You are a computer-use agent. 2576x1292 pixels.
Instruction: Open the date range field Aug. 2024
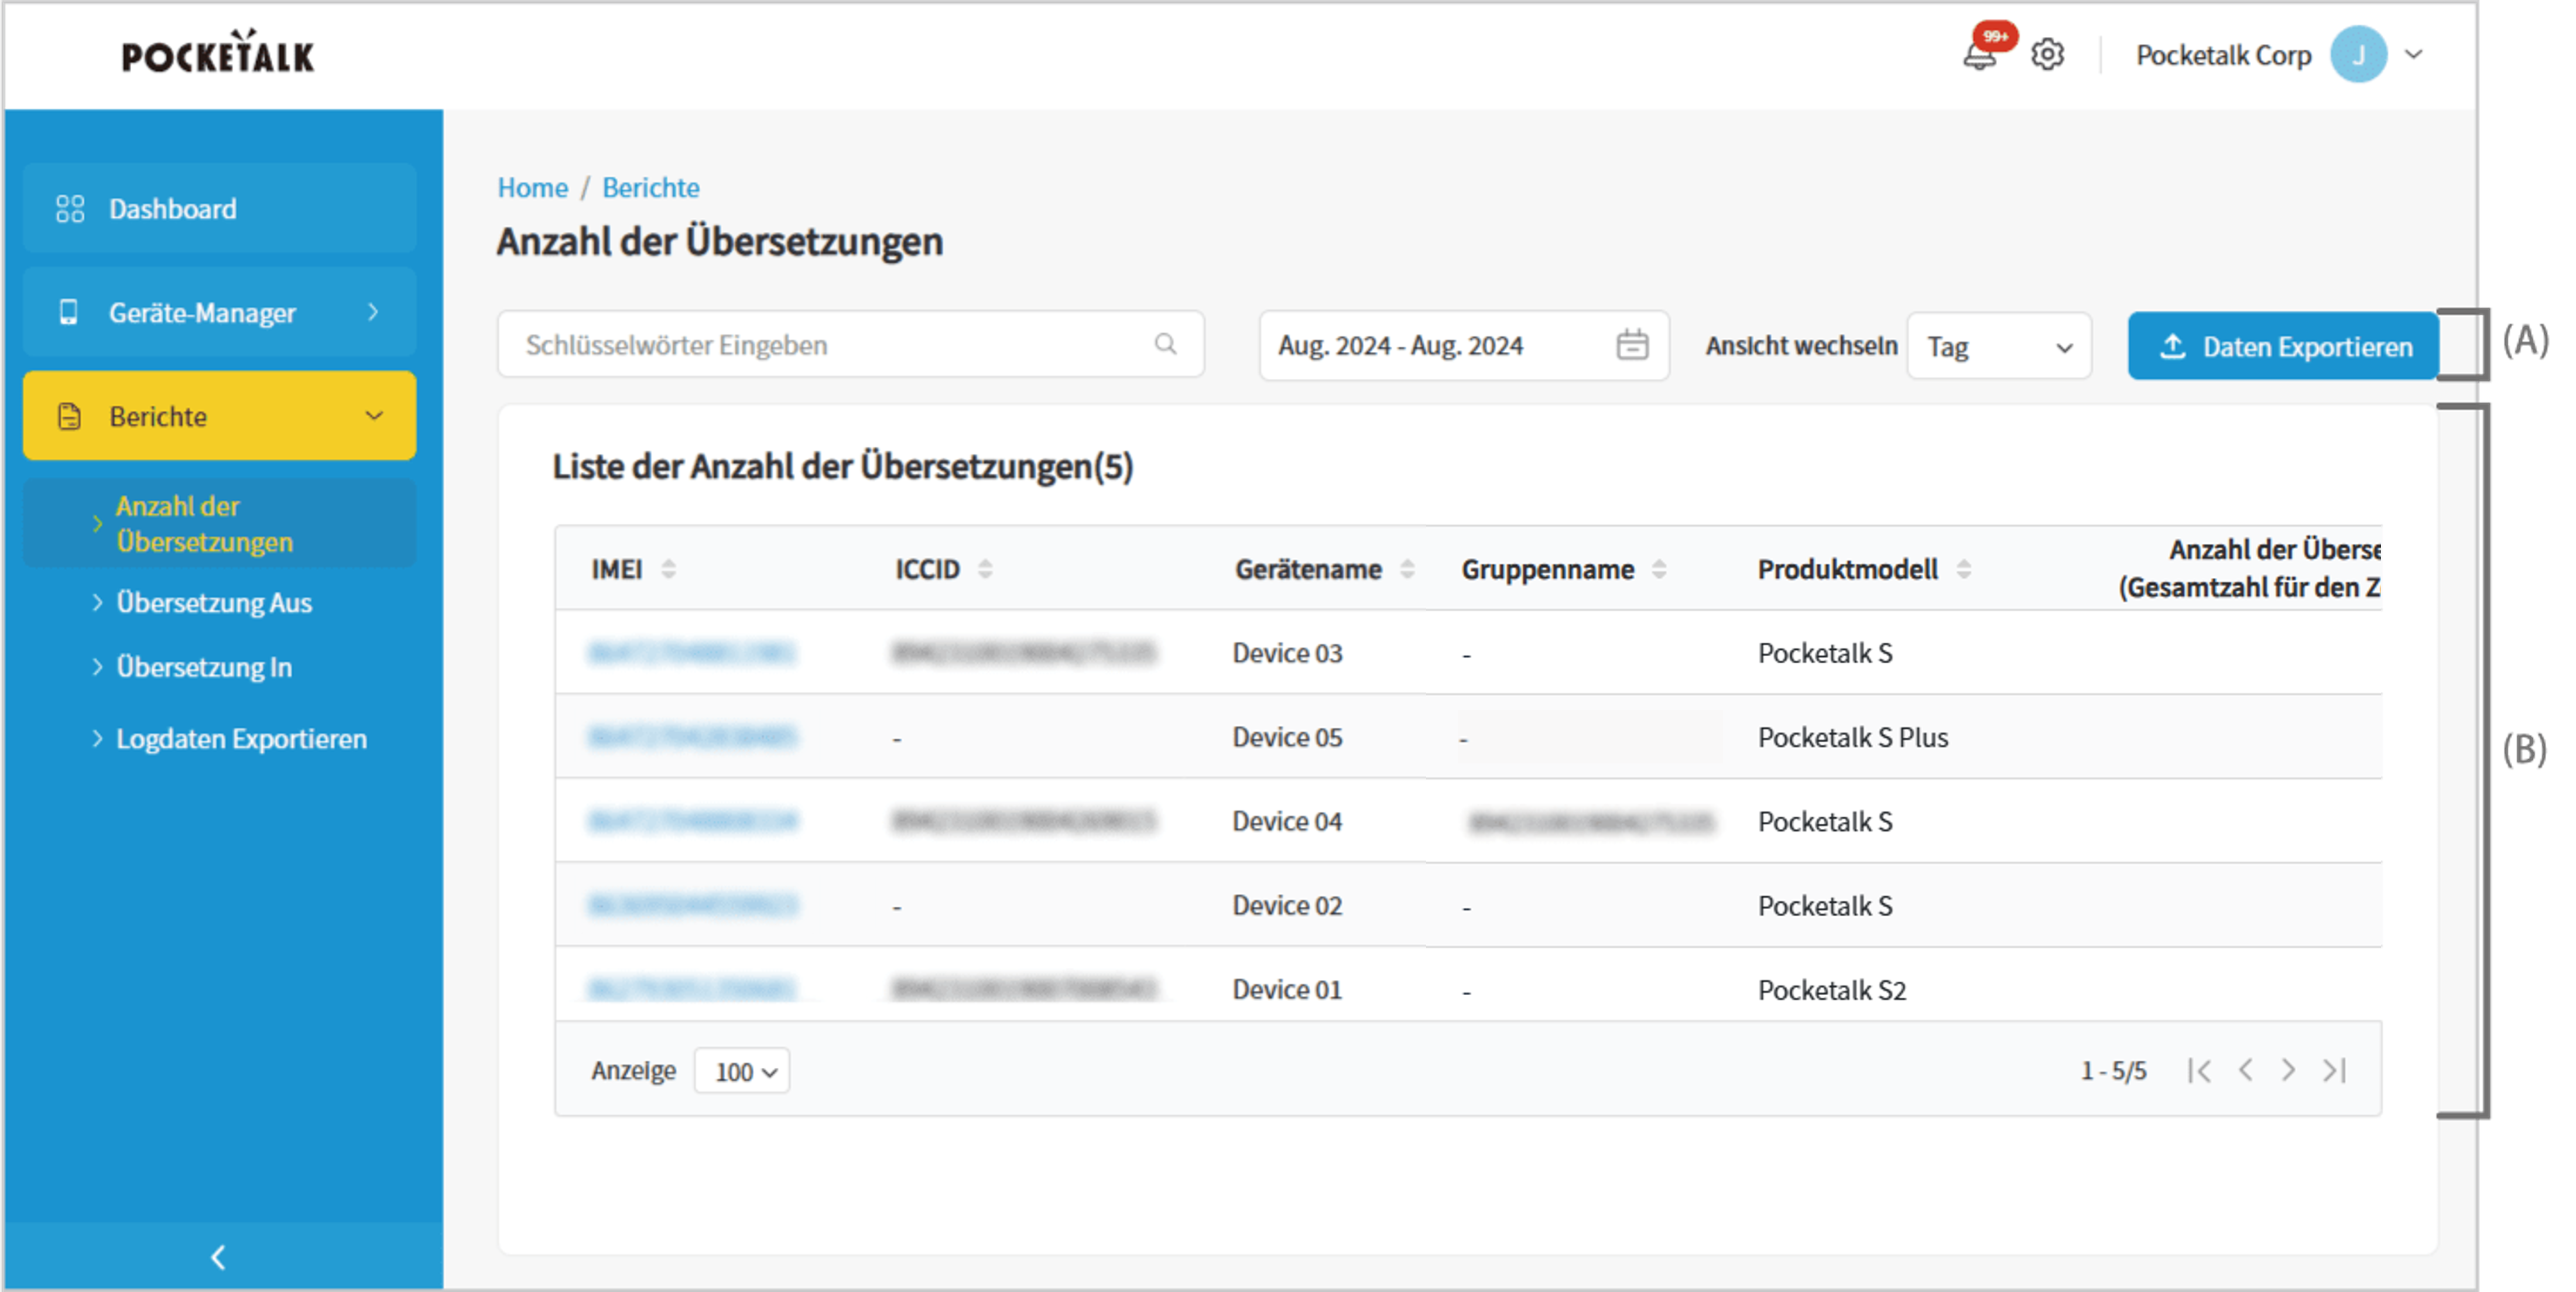[x=1464, y=345]
